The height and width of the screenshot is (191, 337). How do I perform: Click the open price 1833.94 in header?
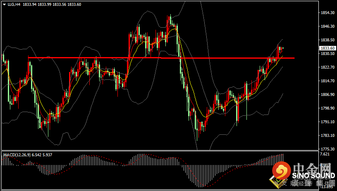coord(29,4)
